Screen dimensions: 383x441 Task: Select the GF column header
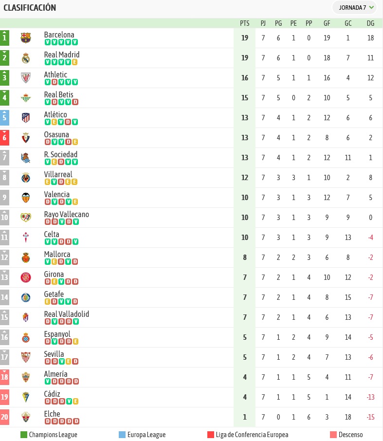[327, 23]
